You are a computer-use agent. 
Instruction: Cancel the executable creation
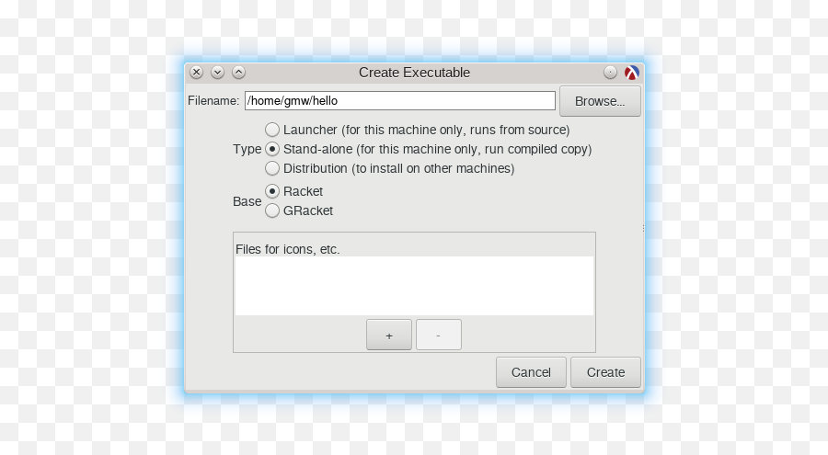point(531,372)
